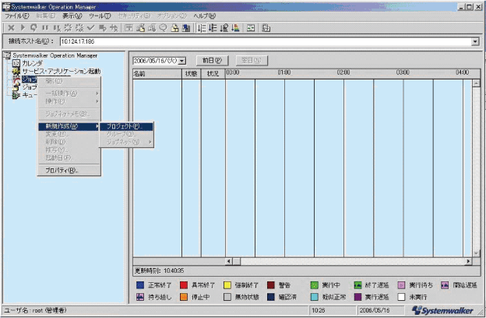Click the pause icon in toolbar
The image size is (486, 318).
pos(45,28)
